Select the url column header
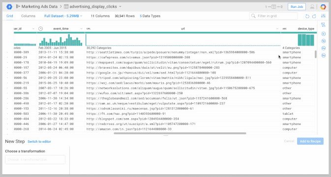The width and height of the screenshot is (331, 177). [x=183, y=28]
